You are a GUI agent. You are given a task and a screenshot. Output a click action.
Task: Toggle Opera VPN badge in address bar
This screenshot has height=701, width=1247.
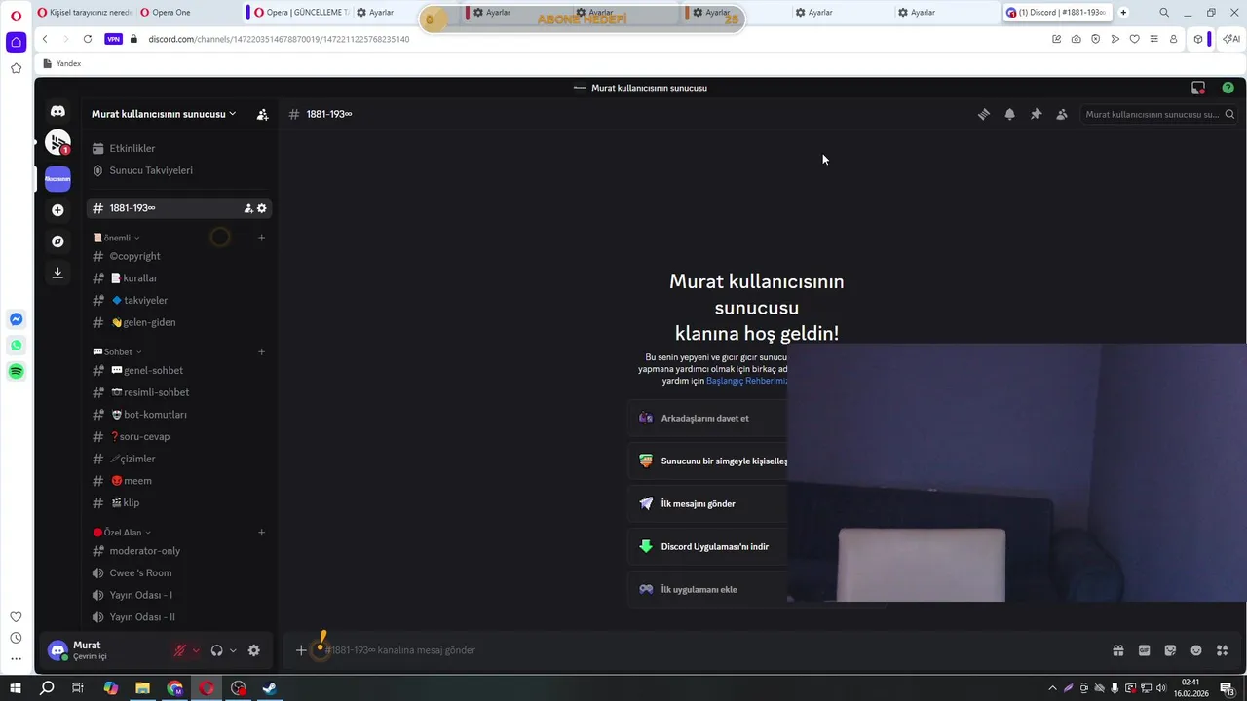[113, 39]
